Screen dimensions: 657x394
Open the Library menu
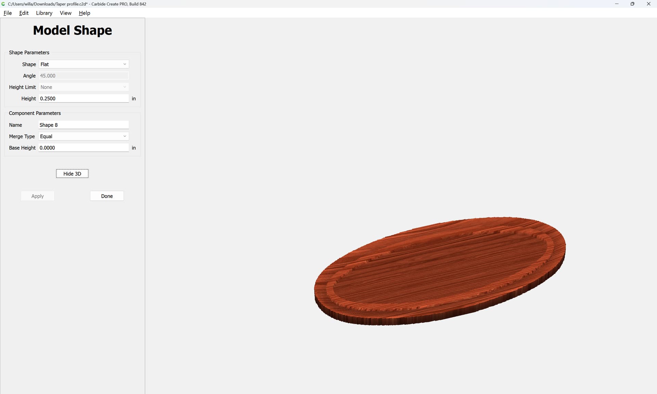pos(44,13)
